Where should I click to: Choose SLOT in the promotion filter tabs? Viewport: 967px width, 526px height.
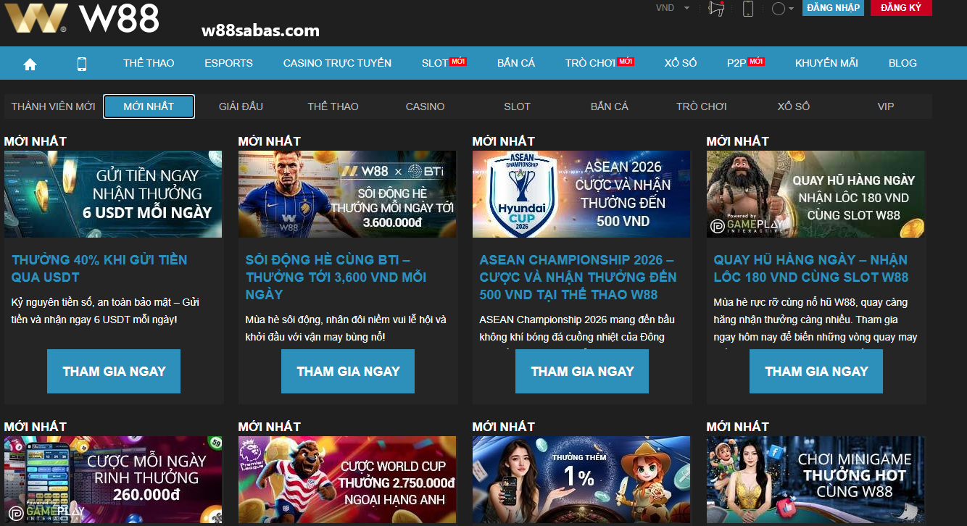coord(517,107)
